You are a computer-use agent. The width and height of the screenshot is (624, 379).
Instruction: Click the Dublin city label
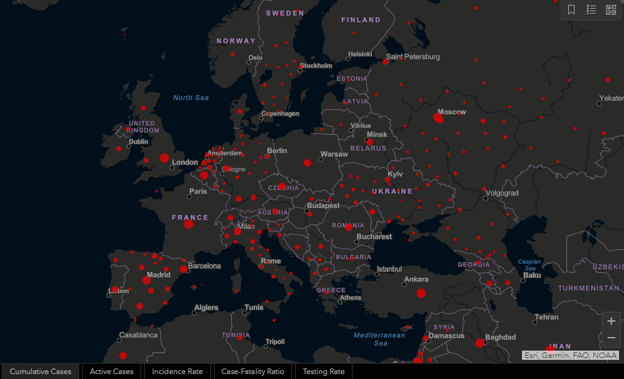pyautogui.click(x=138, y=142)
